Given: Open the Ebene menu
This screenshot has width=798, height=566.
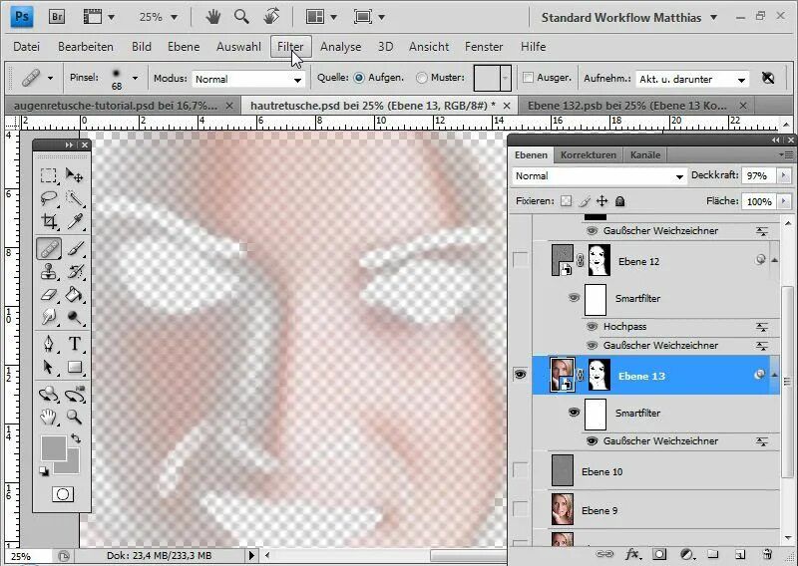Looking at the screenshot, I should point(184,46).
